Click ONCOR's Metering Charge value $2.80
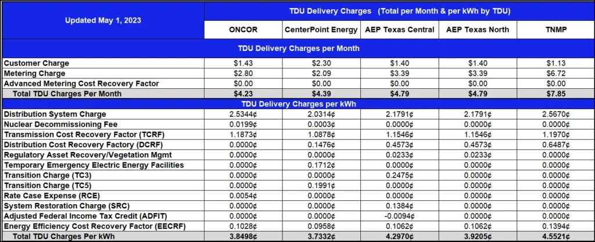595x242 pixels. 243,74
